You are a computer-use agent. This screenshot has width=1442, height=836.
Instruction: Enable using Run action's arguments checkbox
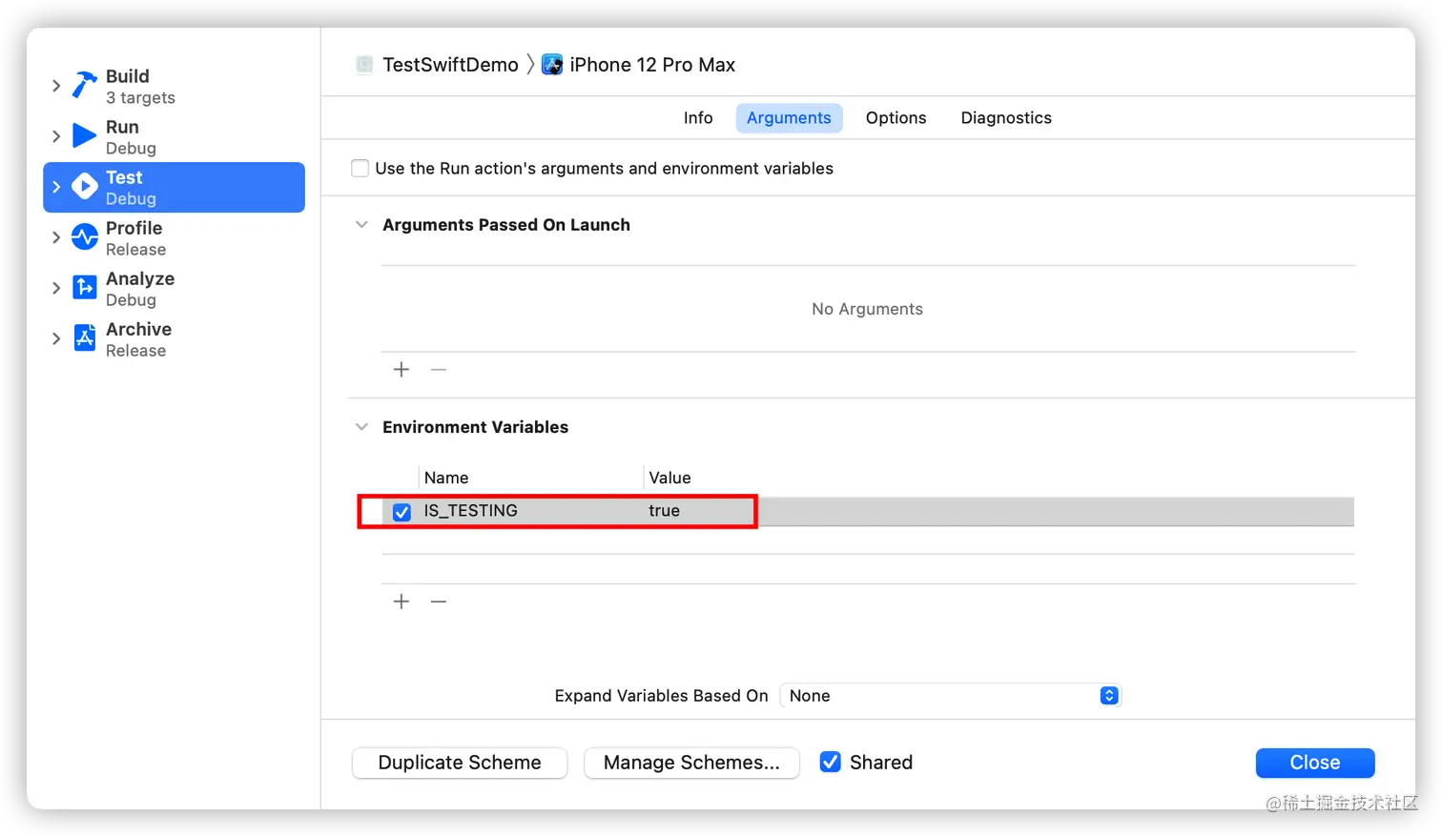click(360, 169)
